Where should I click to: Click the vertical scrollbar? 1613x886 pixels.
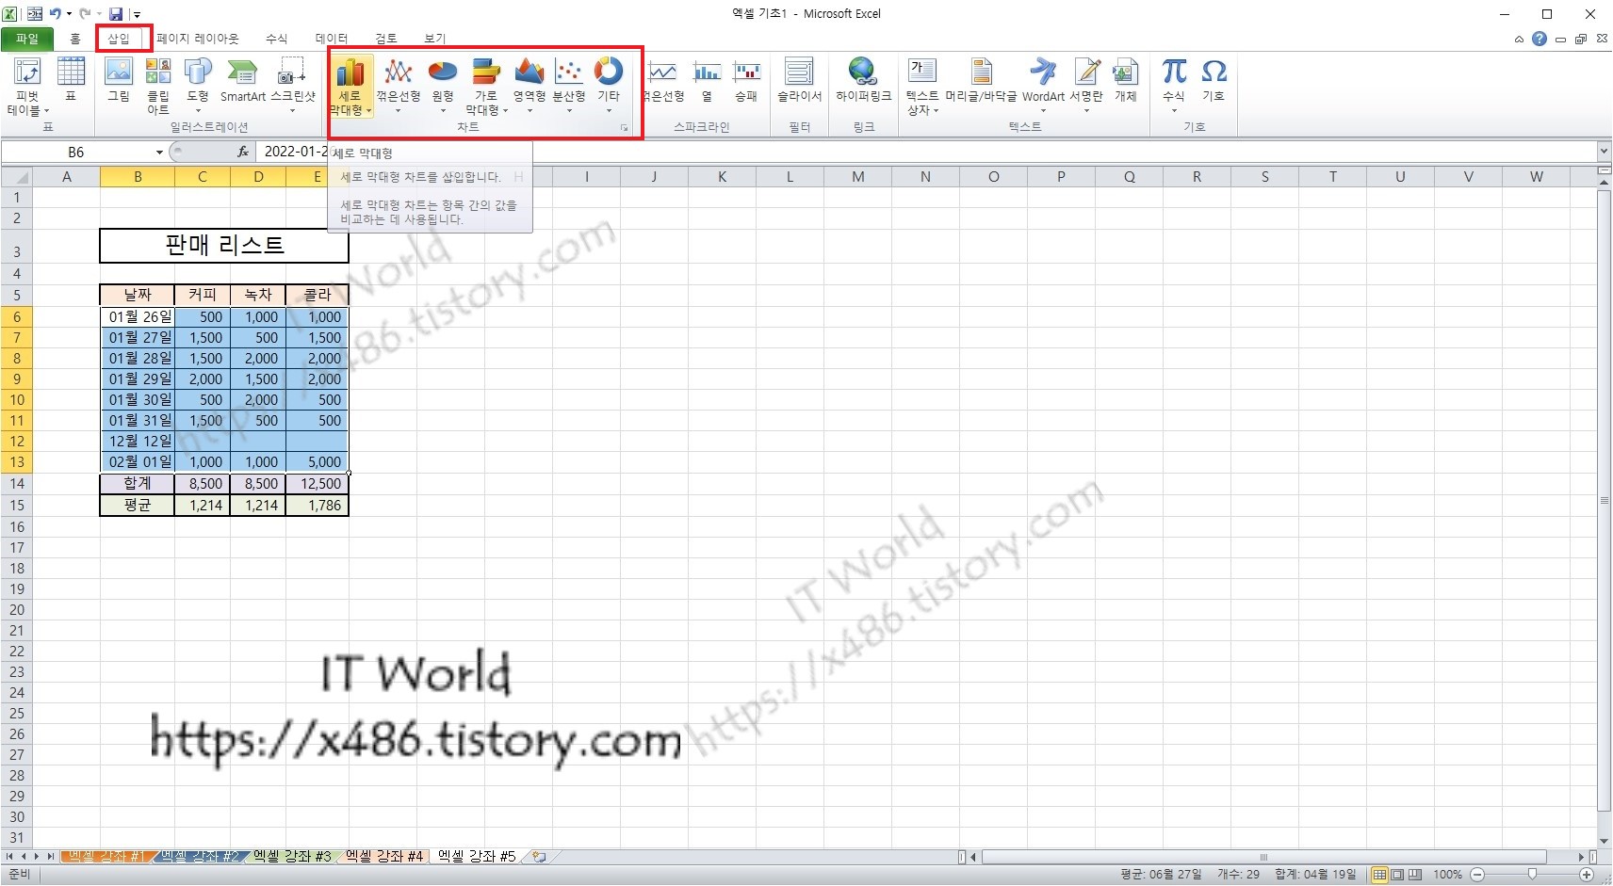1605,499
